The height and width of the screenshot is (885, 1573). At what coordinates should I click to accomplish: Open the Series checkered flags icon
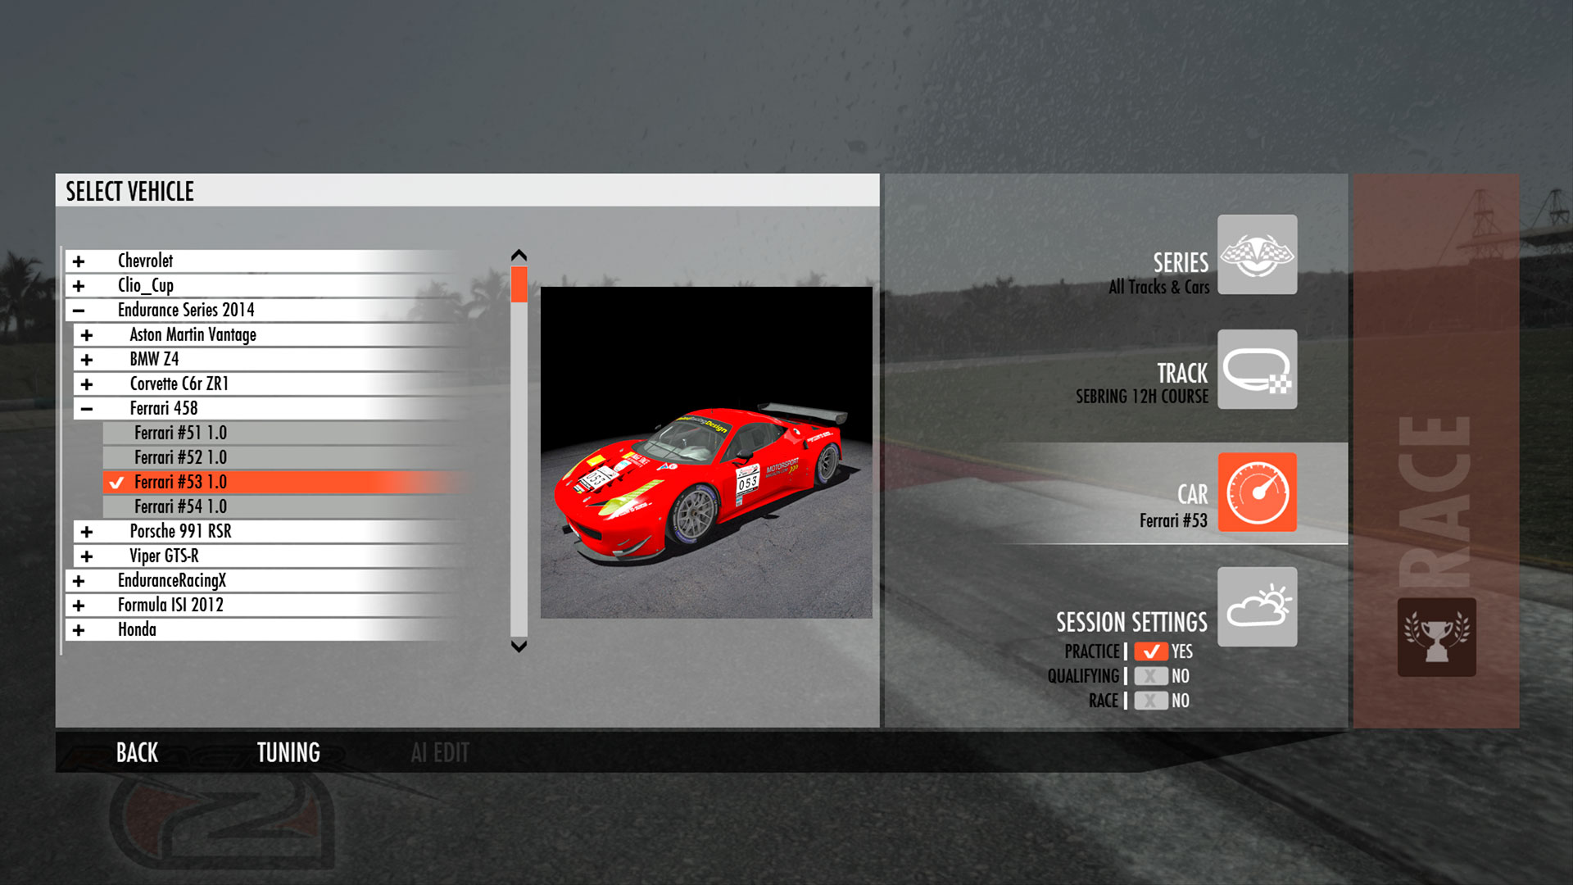(1257, 255)
